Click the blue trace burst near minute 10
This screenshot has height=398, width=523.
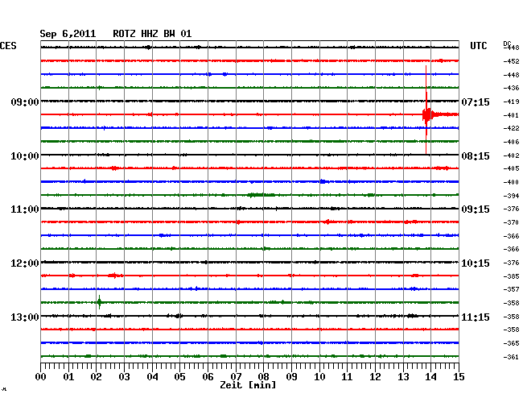click(x=323, y=181)
